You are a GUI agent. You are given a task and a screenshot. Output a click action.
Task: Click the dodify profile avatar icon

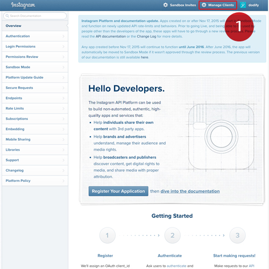tap(243, 5)
